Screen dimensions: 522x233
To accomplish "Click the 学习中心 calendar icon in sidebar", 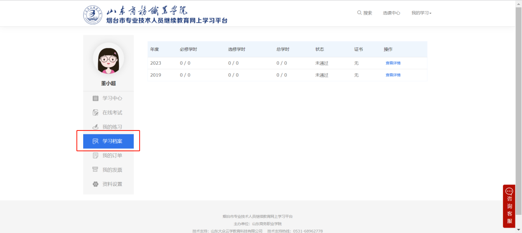I will pos(96,98).
